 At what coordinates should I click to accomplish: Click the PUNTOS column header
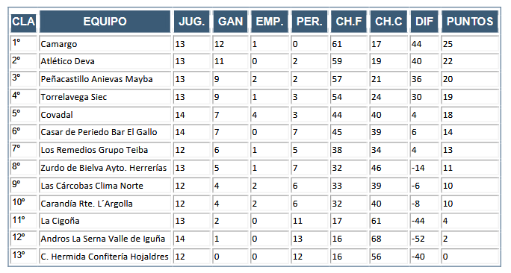[470, 22]
